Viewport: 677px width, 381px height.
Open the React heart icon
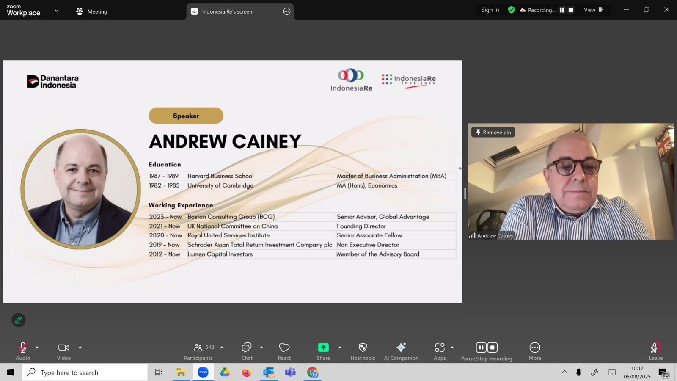tap(284, 348)
